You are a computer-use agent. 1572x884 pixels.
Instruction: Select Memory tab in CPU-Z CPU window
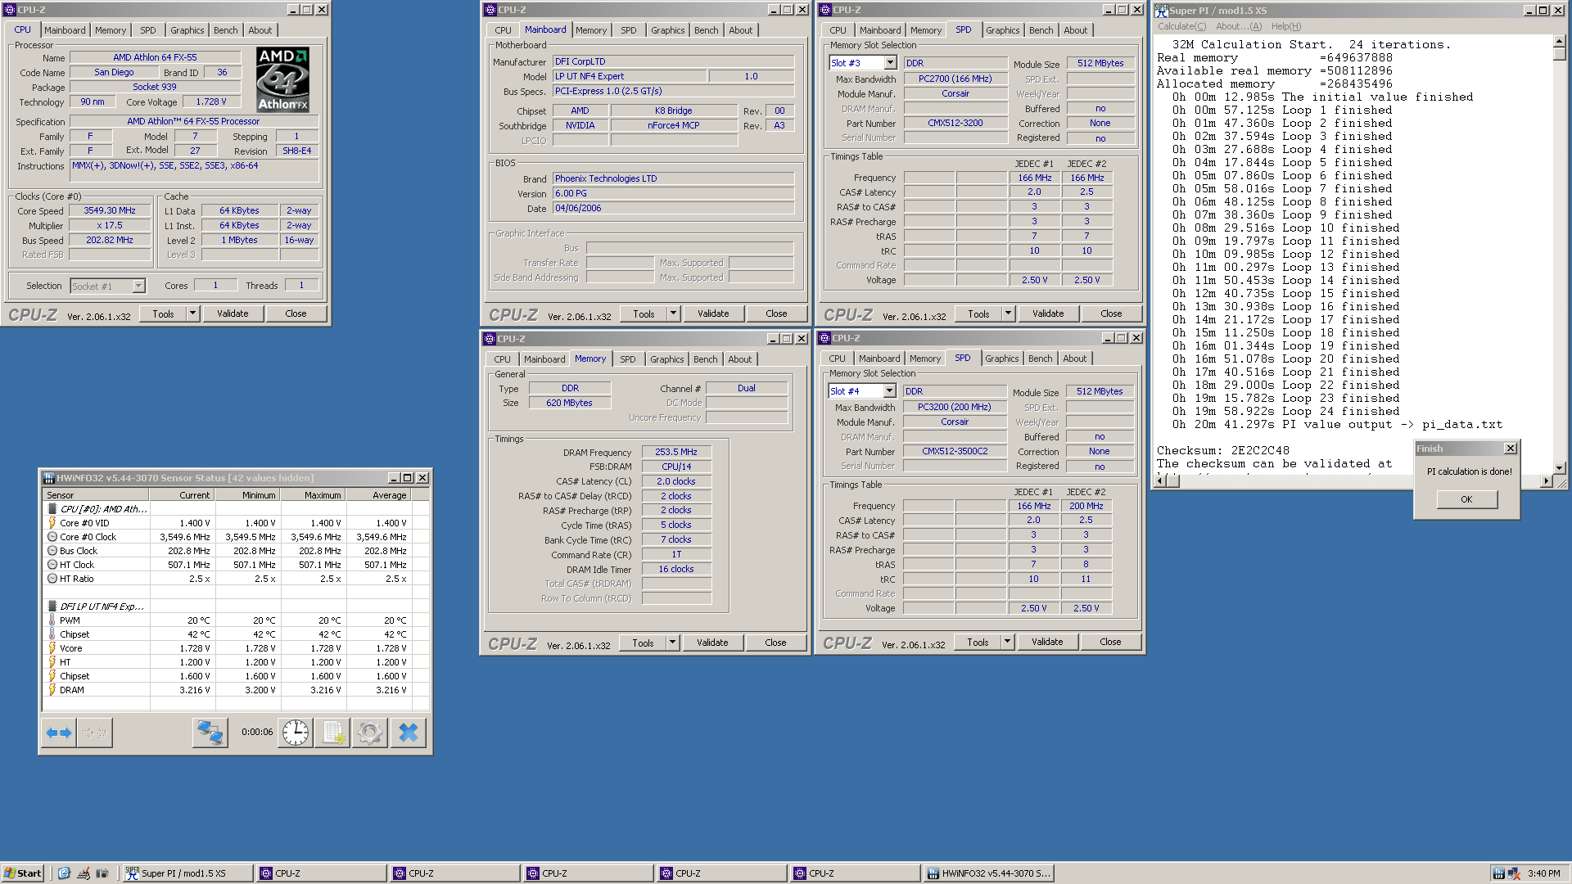(x=111, y=30)
